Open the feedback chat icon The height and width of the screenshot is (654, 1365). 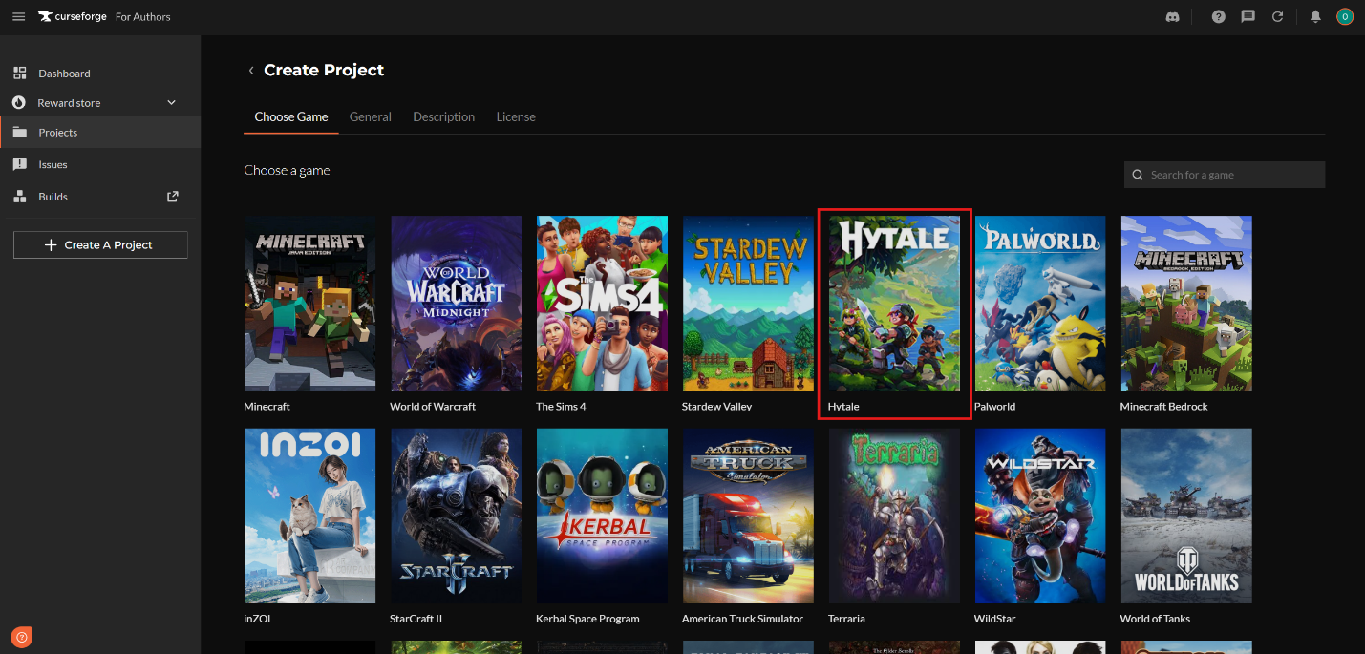[1248, 16]
